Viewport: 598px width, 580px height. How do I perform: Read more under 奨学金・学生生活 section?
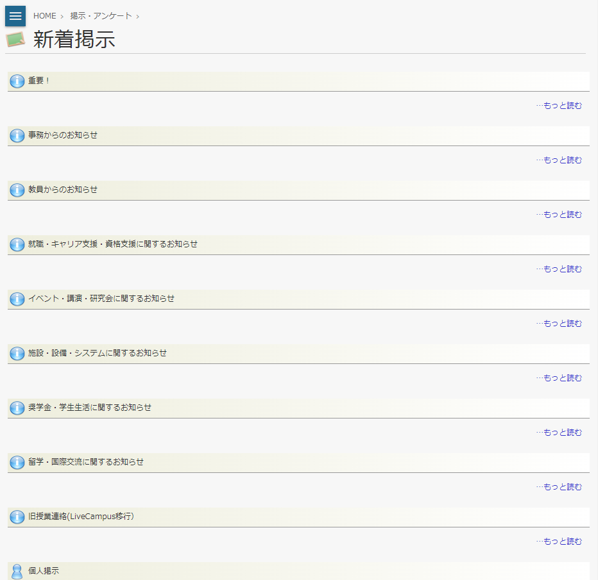point(559,432)
